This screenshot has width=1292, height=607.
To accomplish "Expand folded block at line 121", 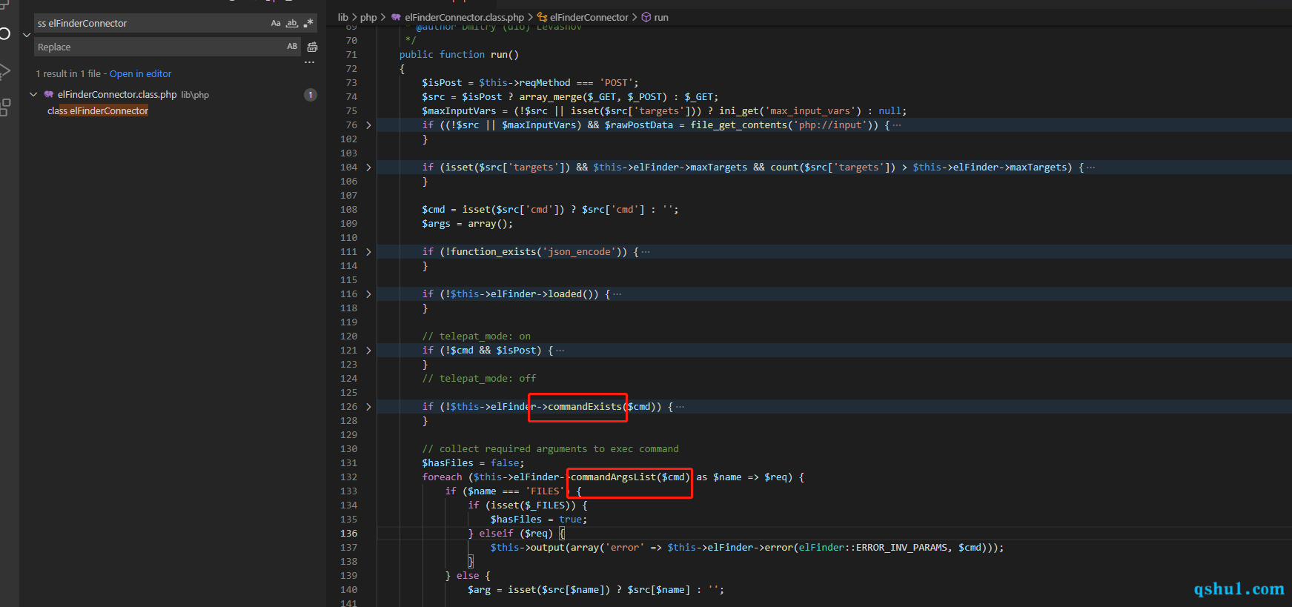I will pos(368,351).
